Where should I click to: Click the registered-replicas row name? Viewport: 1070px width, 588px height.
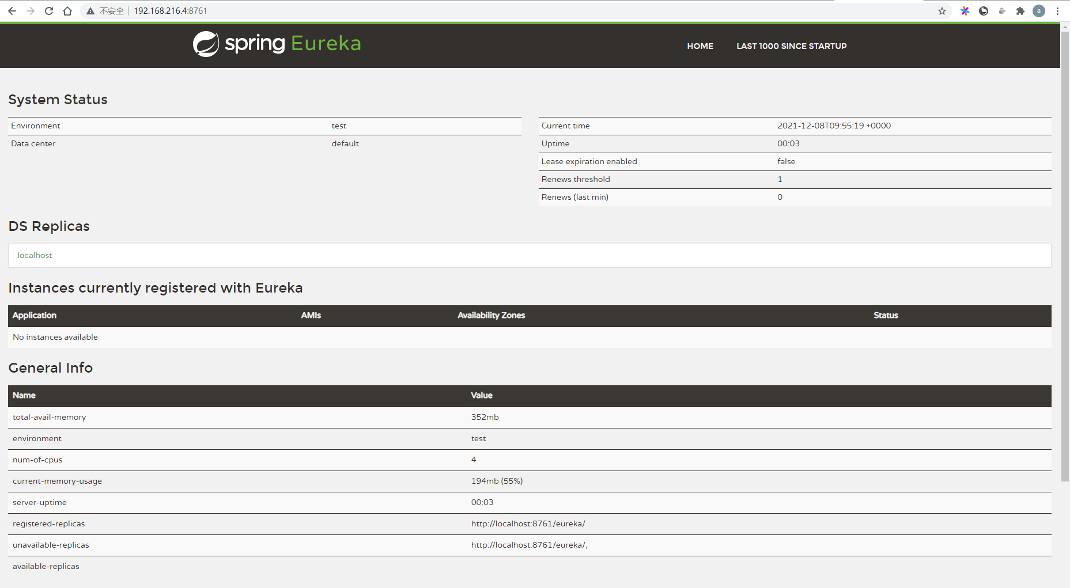(48, 524)
